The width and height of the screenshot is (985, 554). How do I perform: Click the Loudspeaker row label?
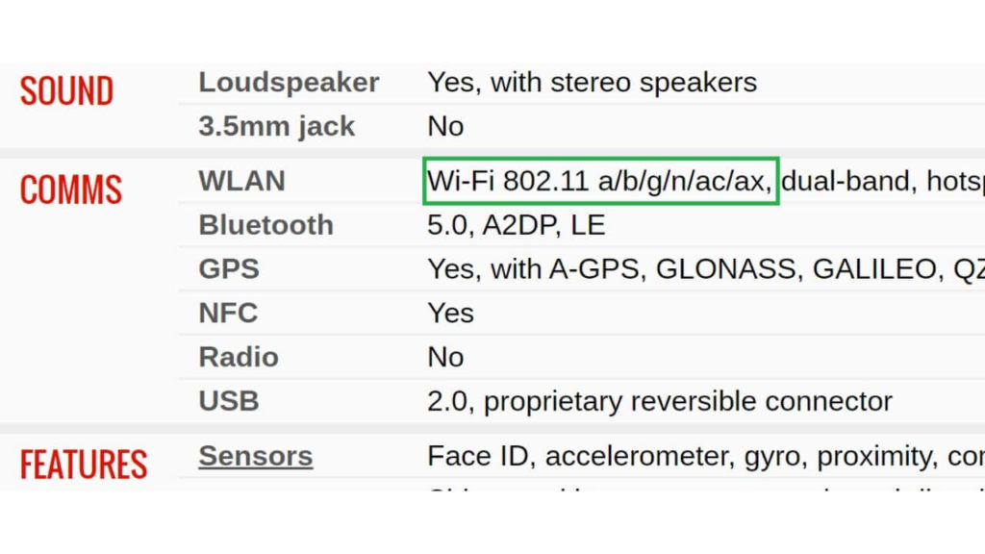click(289, 83)
